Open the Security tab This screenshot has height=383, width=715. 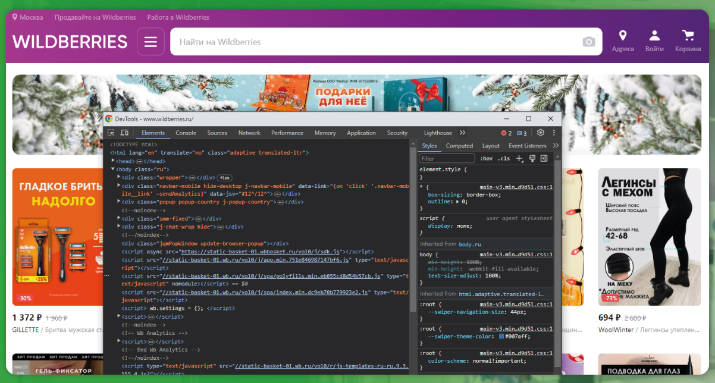pyautogui.click(x=397, y=133)
